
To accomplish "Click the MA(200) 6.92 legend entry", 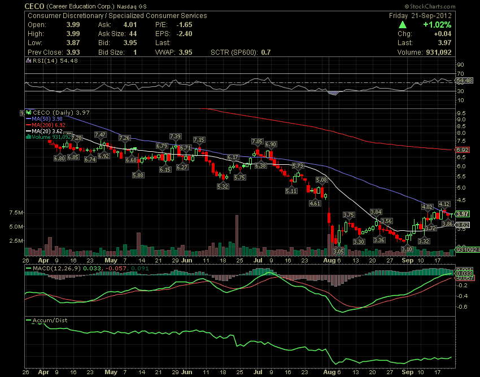I will [46, 125].
